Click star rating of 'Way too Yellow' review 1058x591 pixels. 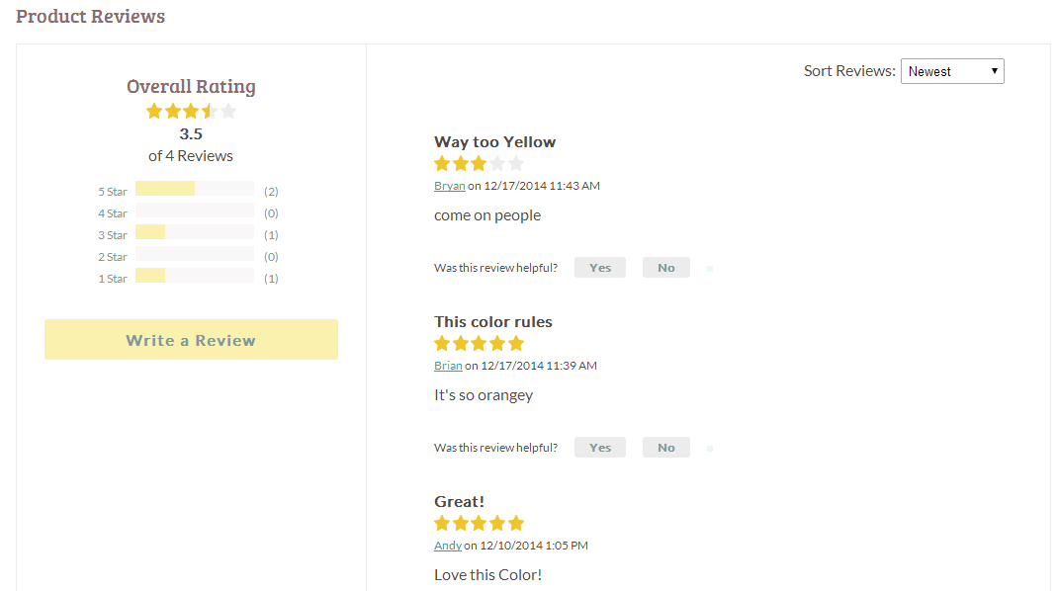(479, 164)
